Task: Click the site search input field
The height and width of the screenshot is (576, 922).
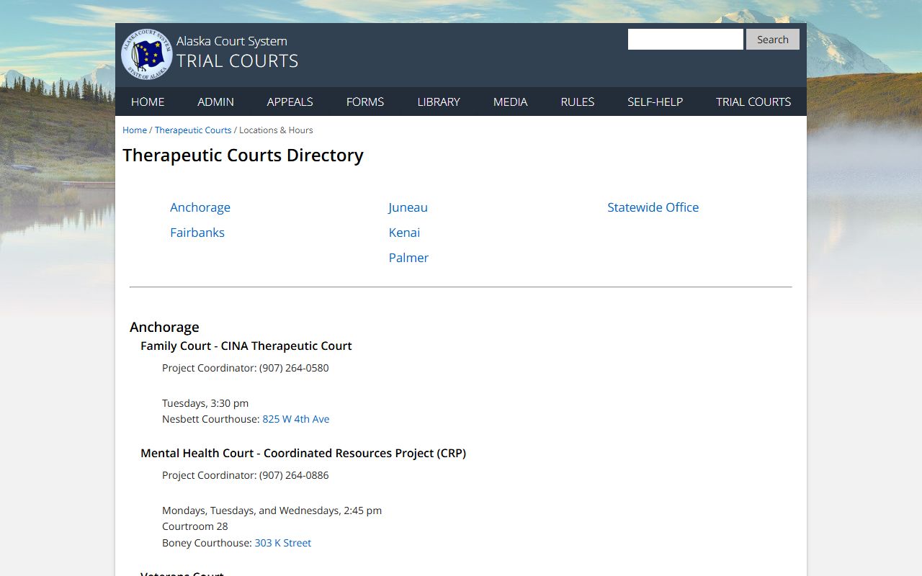Action: 685,40
